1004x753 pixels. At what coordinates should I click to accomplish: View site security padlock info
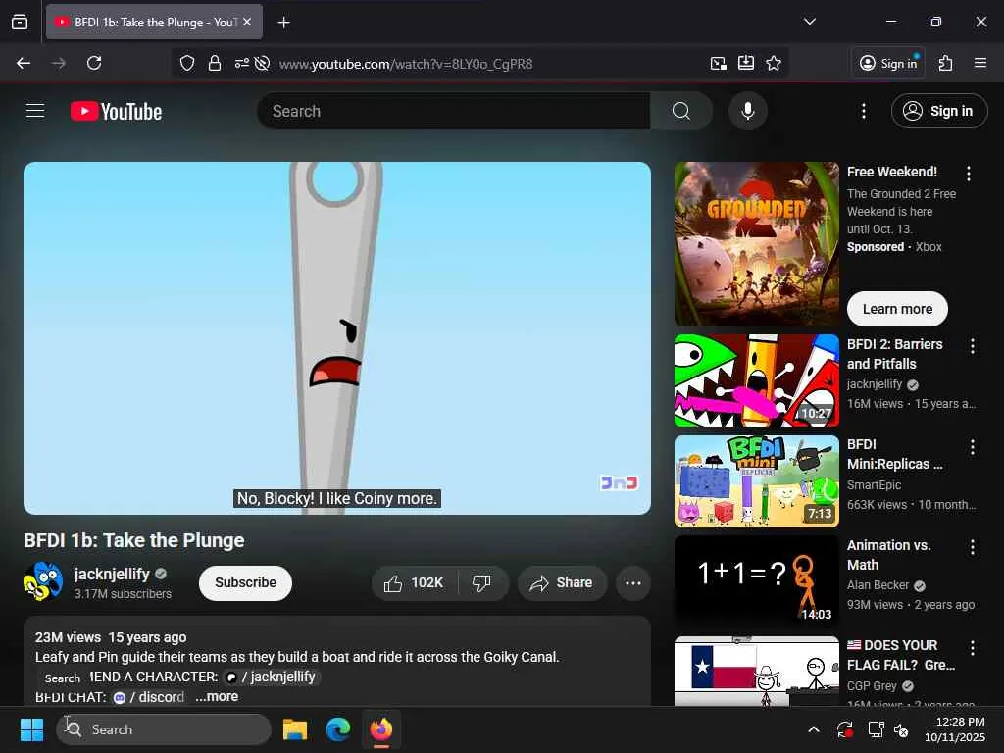215,63
